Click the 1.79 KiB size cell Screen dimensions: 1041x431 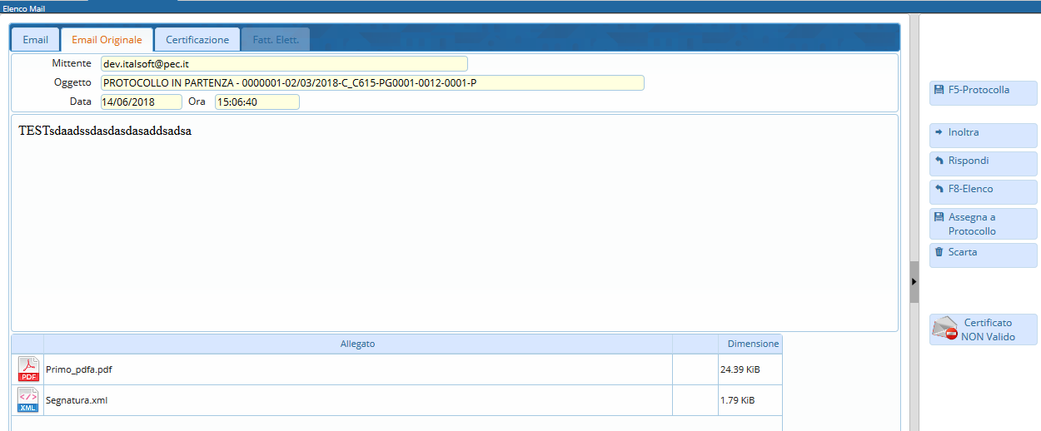750,400
